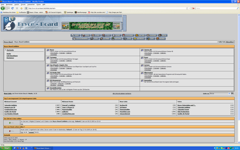Open the Vue d'Esprit / Esprit / Pro category
Image resolution: width=240 pixels, height=150 pixels.
pos(59,65)
